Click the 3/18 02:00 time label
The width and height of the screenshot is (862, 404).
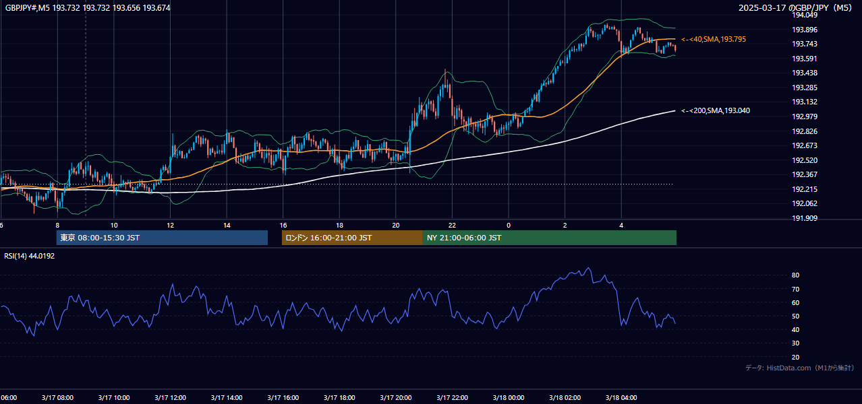click(565, 398)
